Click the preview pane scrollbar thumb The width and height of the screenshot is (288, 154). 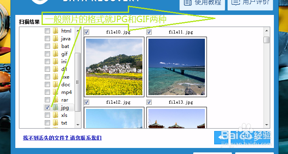(x=267, y=40)
